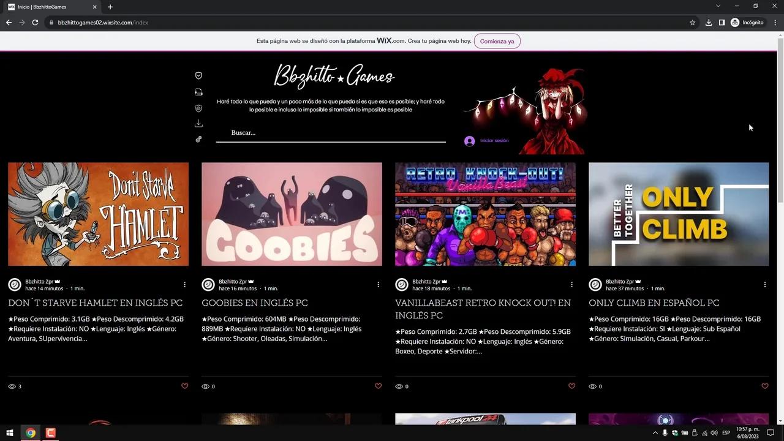Click the Buscar search field
784x441 pixels.
(331, 133)
